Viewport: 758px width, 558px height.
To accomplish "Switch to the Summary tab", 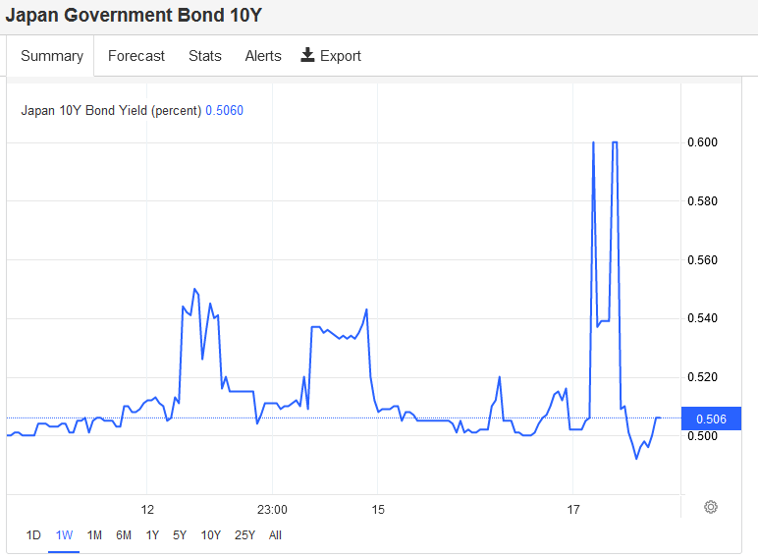I will pos(52,56).
